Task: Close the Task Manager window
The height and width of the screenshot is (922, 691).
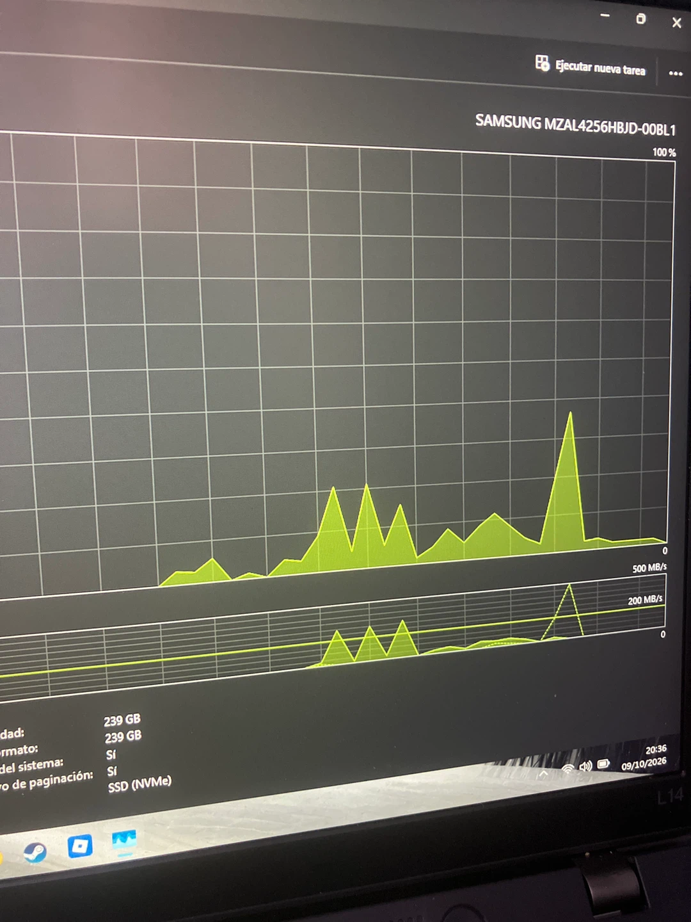Action: (x=677, y=23)
